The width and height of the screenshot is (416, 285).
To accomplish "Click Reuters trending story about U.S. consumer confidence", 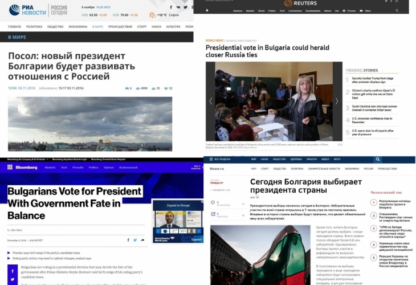I will tap(372, 120).
